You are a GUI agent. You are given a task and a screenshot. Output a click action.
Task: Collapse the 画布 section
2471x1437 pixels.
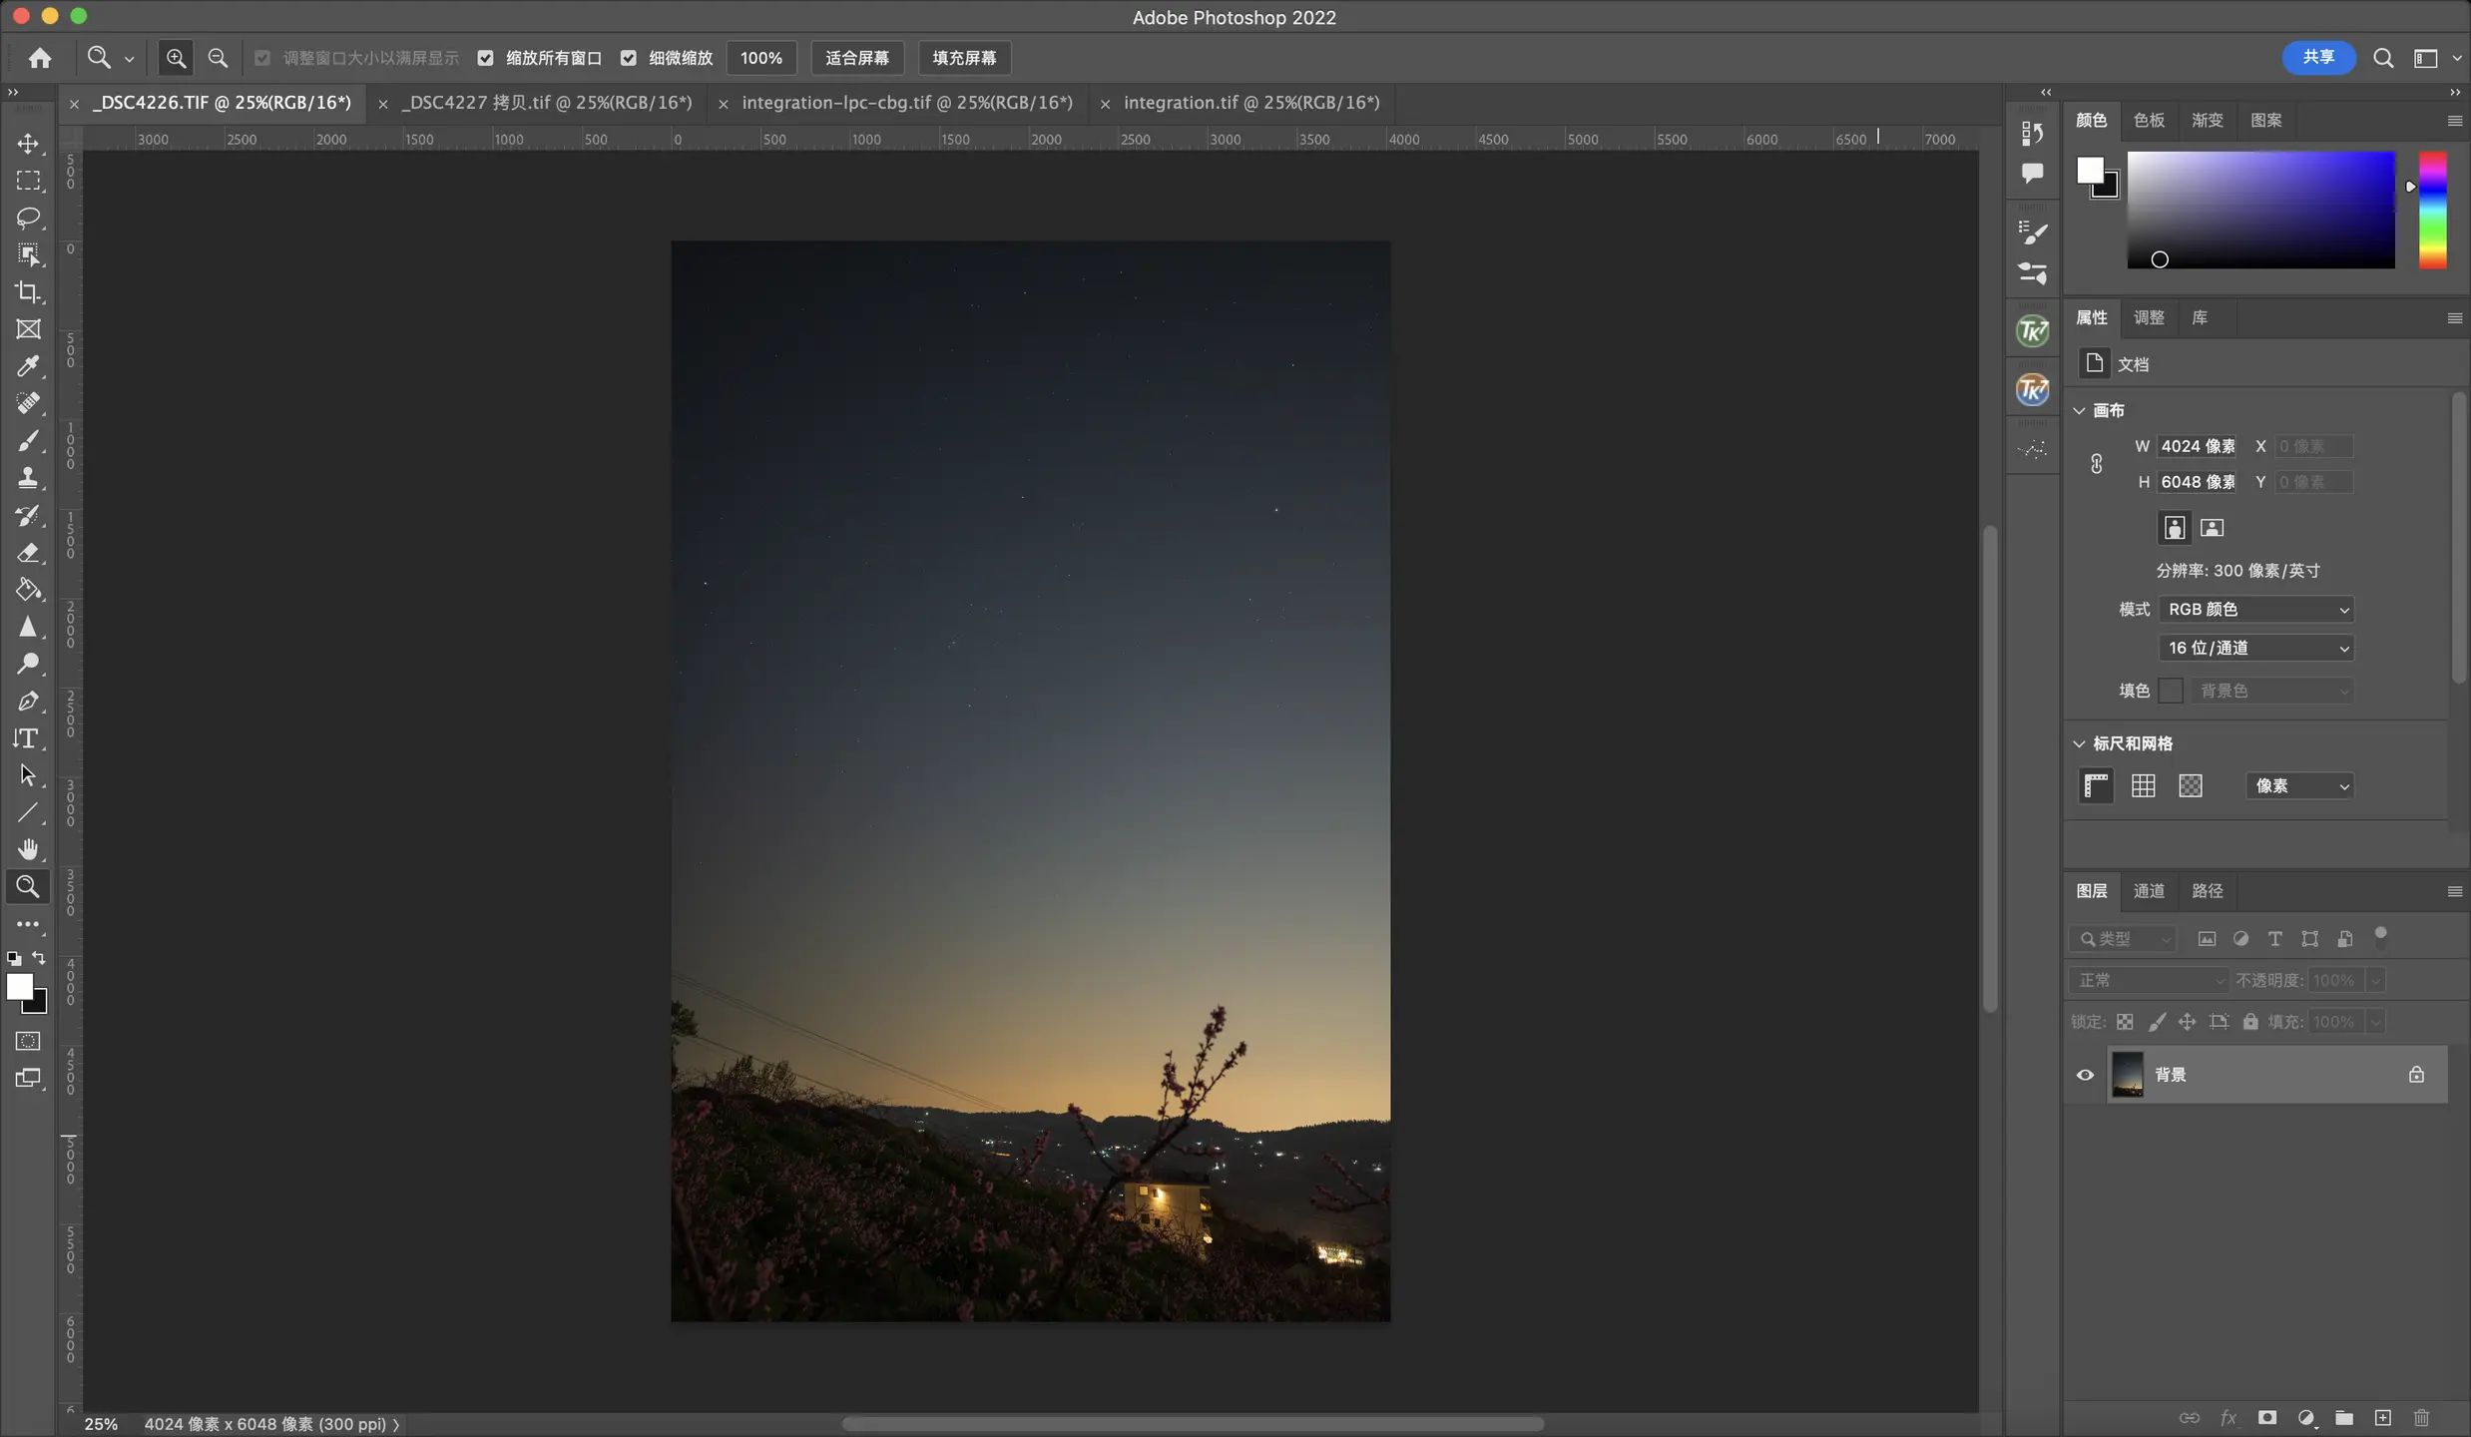pos(2080,410)
